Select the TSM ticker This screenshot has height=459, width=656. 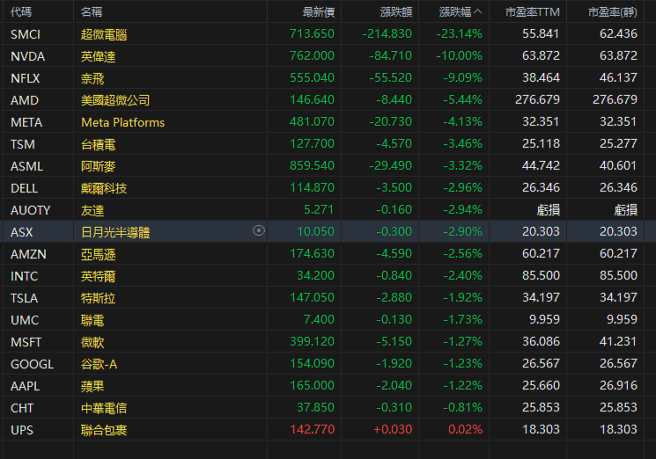pos(23,144)
